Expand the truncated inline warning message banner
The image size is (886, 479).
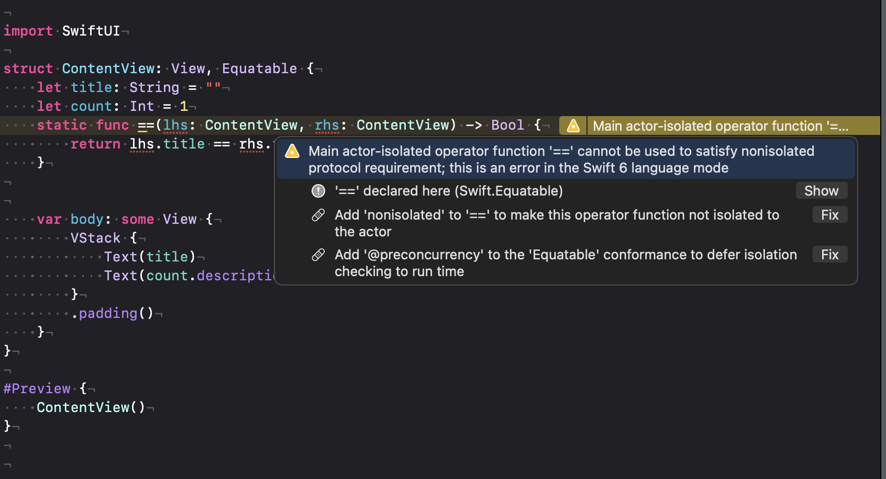[720, 126]
